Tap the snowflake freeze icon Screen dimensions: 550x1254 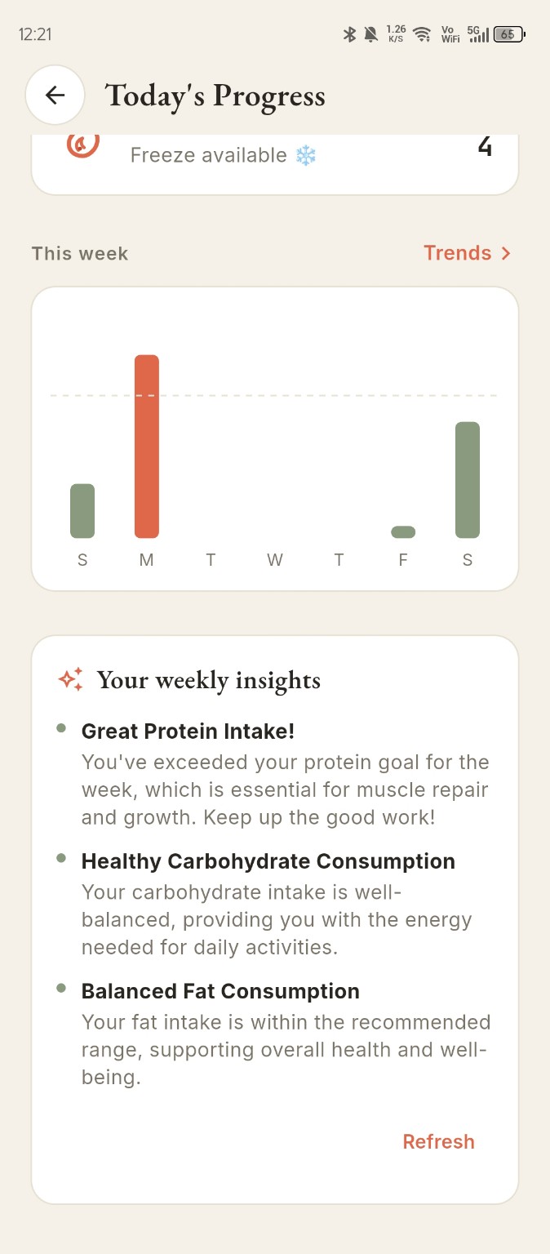pyautogui.click(x=305, y=155)
